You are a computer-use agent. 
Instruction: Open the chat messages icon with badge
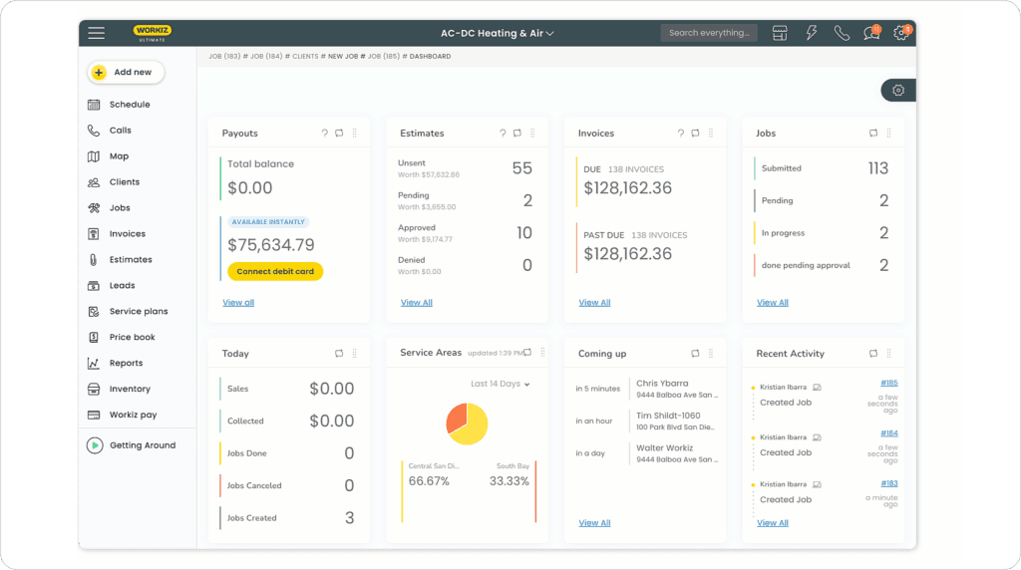pos(871,33)
